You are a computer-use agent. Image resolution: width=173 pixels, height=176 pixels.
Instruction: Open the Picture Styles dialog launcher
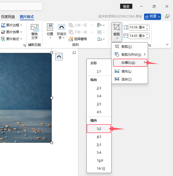(x=25, y=45)
